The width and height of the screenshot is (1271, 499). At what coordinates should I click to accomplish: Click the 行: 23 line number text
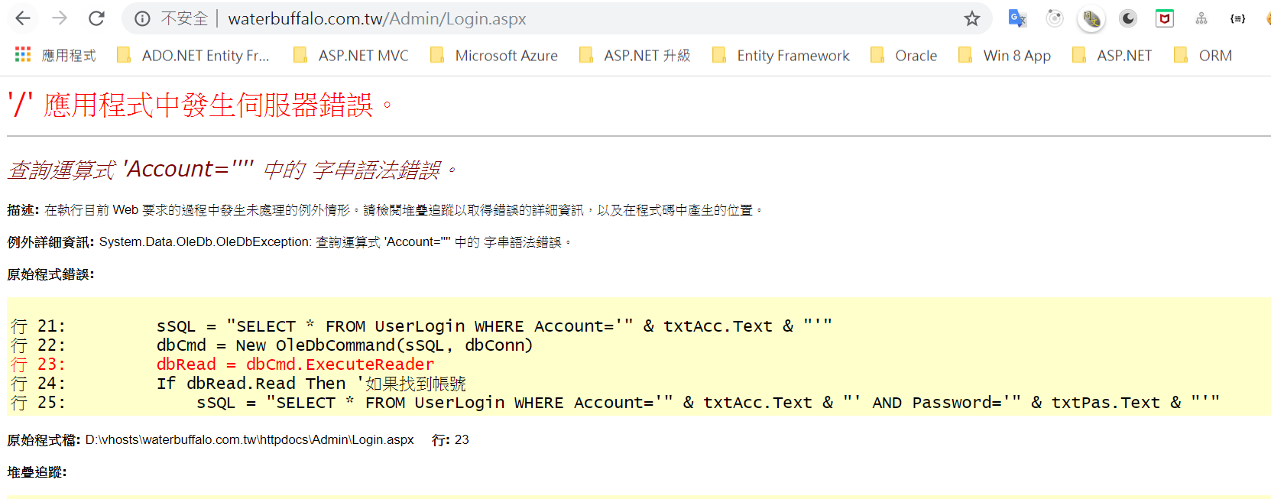point(450,439)
